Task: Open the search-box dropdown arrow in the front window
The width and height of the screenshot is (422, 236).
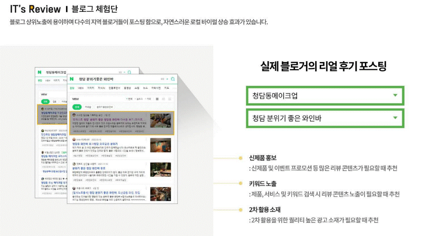Action: 167,79
